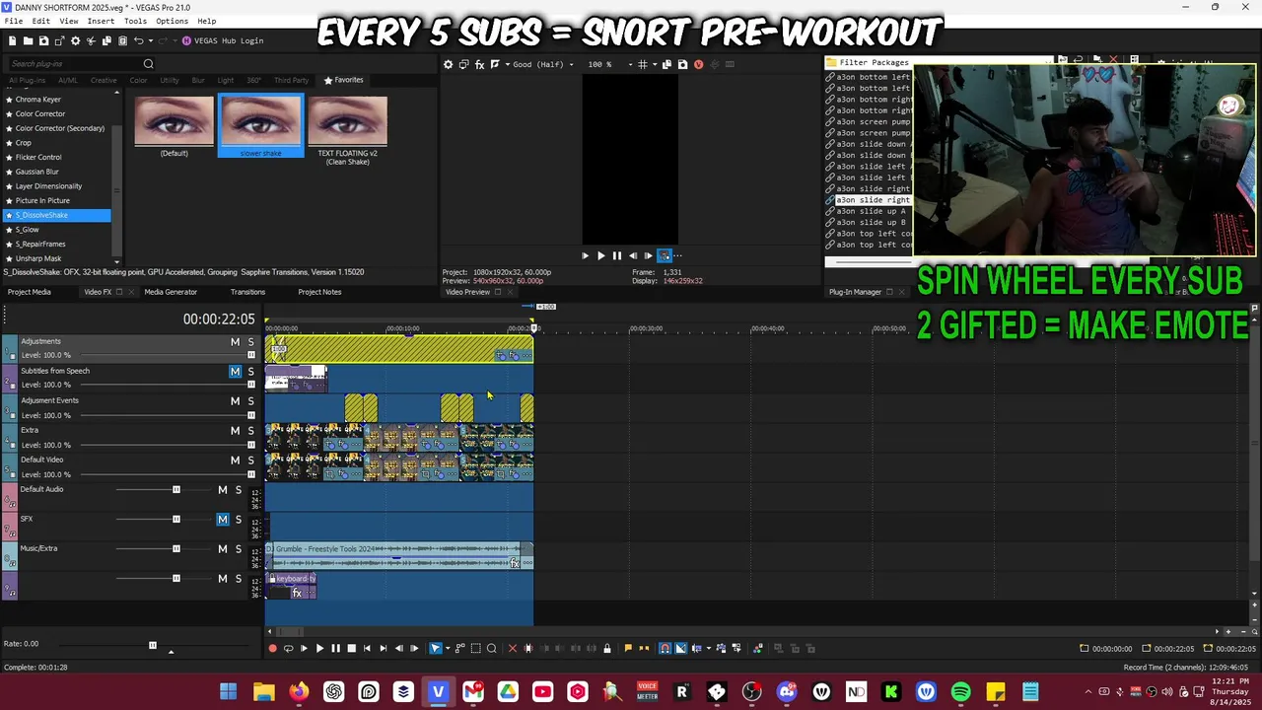Switch to the Project Media tab

pyautogui.click(x=30, y=292)
